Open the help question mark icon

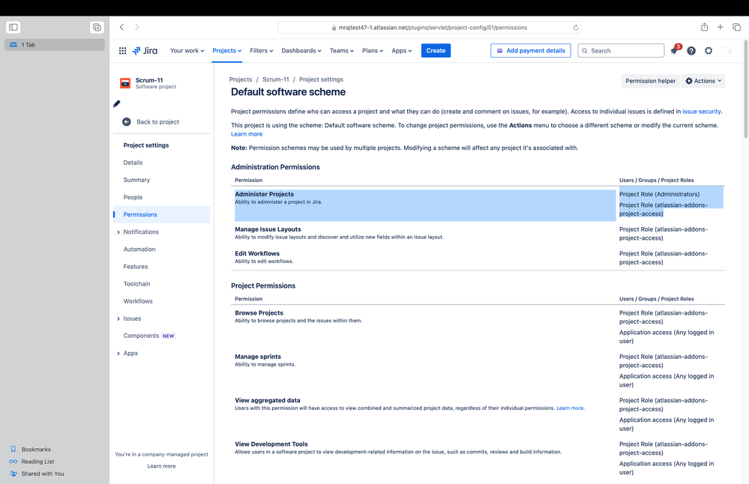point(691,51)
